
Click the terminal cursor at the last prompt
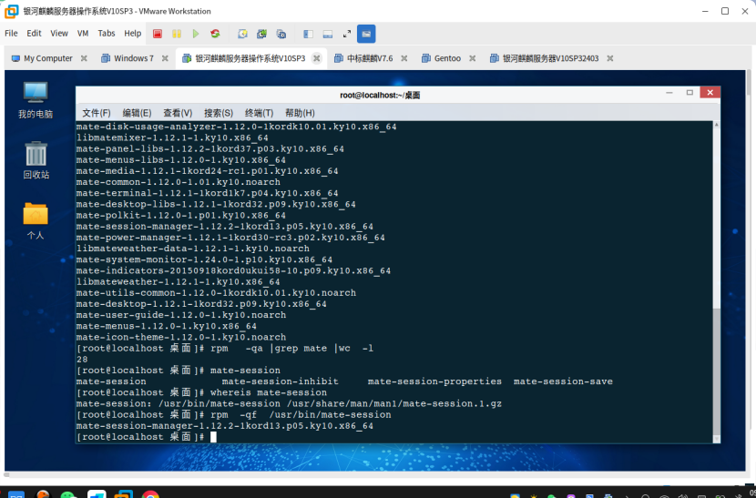tap(213, 437)
